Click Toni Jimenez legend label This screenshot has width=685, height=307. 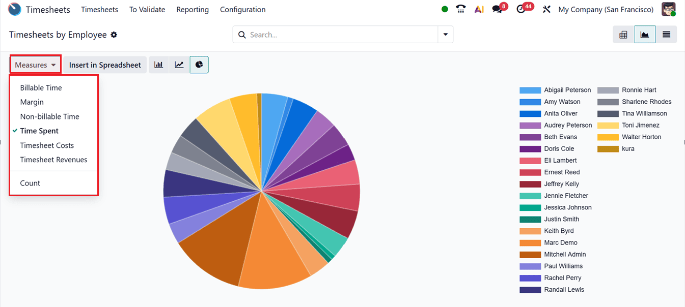[641, 125]
